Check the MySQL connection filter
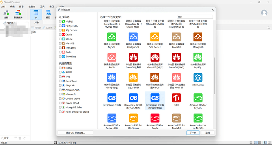This screenshot has height=145, width=272. (x=60, y=22)
